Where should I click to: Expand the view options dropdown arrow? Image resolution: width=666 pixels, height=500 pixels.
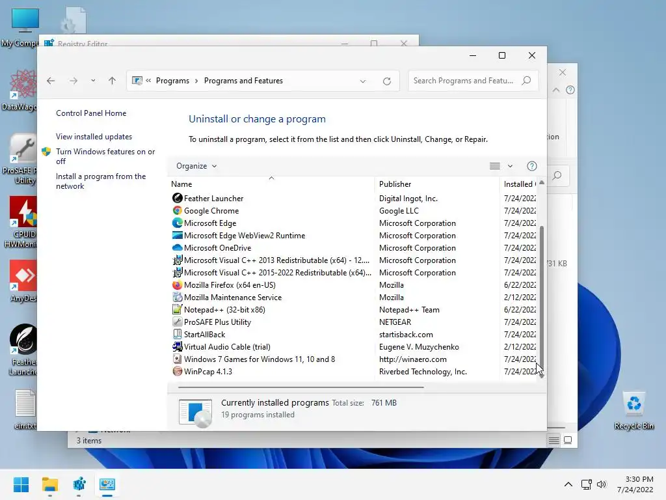(510, 166)
